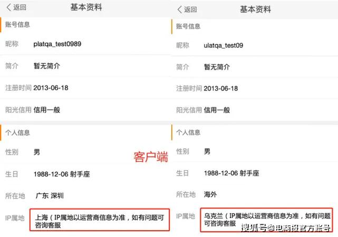
Task: Tap the 广东 深圳 location value
Action: tap(50, 195)
